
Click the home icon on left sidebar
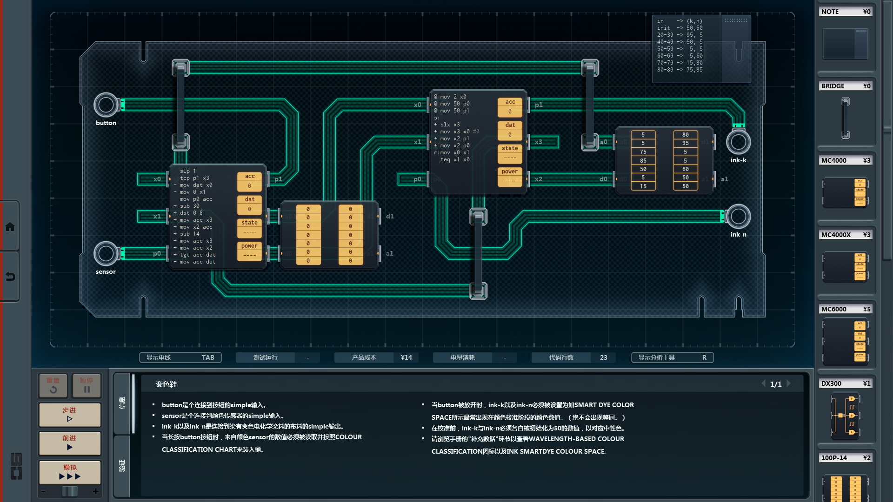(x=10, y=227)
